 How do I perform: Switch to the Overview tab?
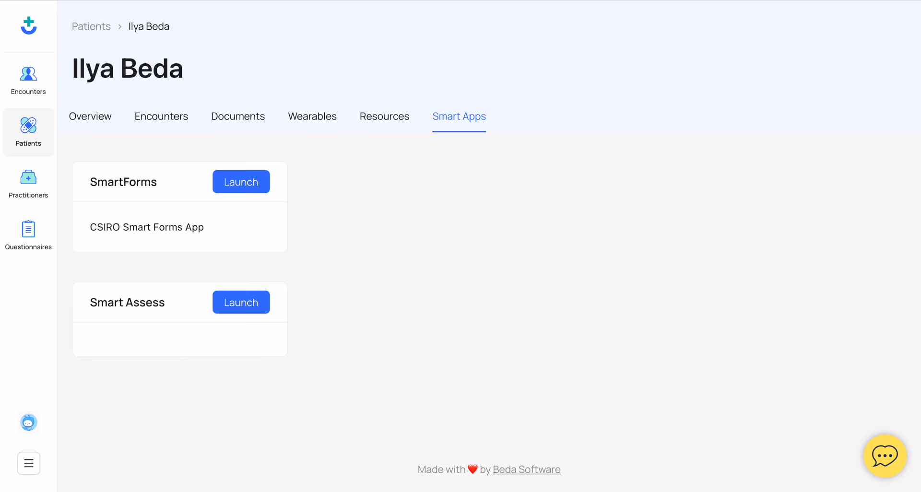click(x=90, y=116)
